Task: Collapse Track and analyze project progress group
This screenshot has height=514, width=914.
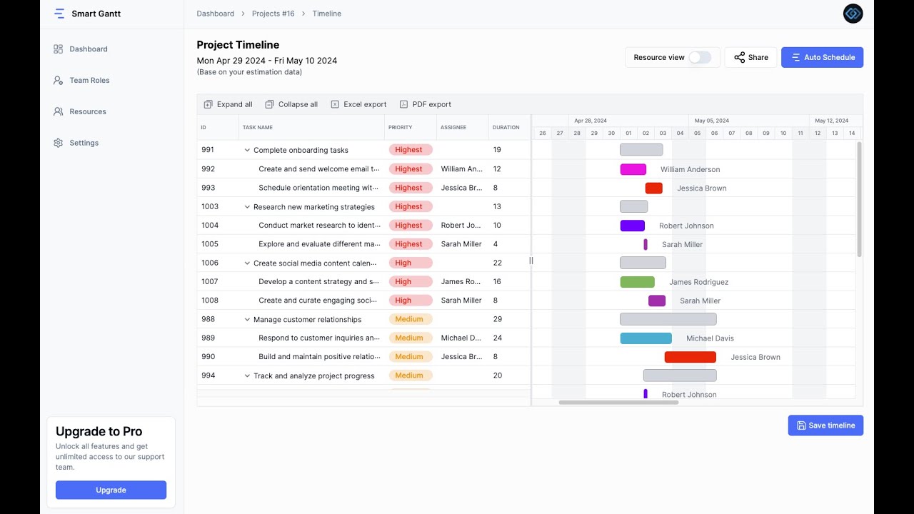Action: tap(247, 376)
